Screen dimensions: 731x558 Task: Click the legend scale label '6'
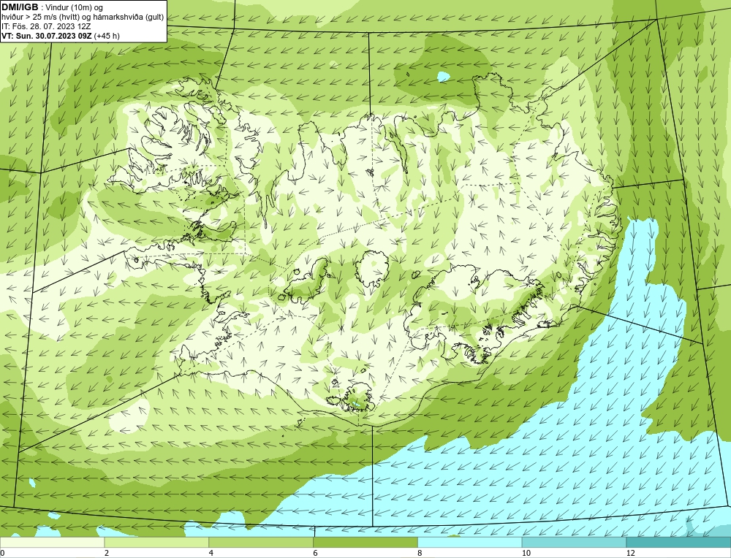[316, 553]
